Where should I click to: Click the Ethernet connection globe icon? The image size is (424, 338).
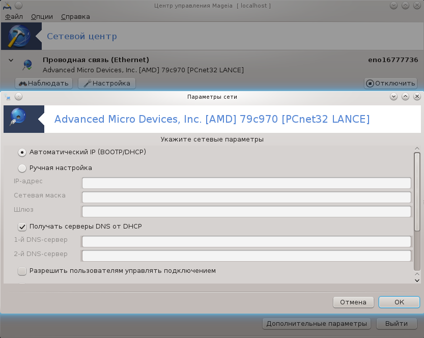tap(27, 65)
